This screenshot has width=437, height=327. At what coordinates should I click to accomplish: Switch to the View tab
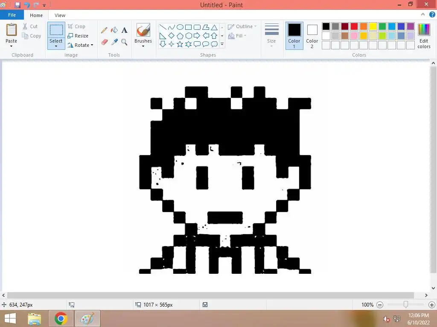(x=60, y=15)
